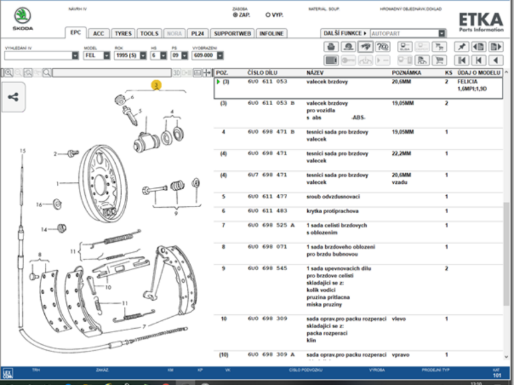514x385 pixels.
Task: Click the yellow callout 3 on the diagram
Action: coord(156,86)
